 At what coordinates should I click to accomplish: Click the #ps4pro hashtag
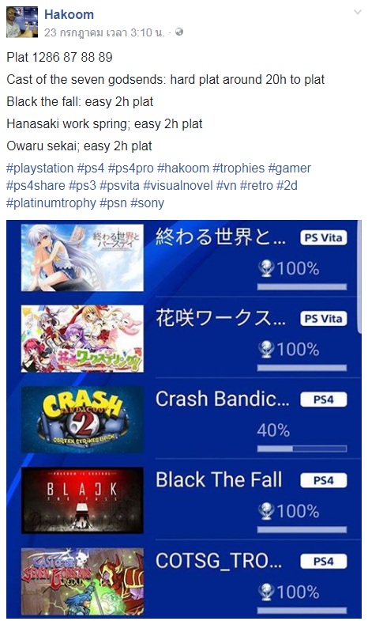130,168
